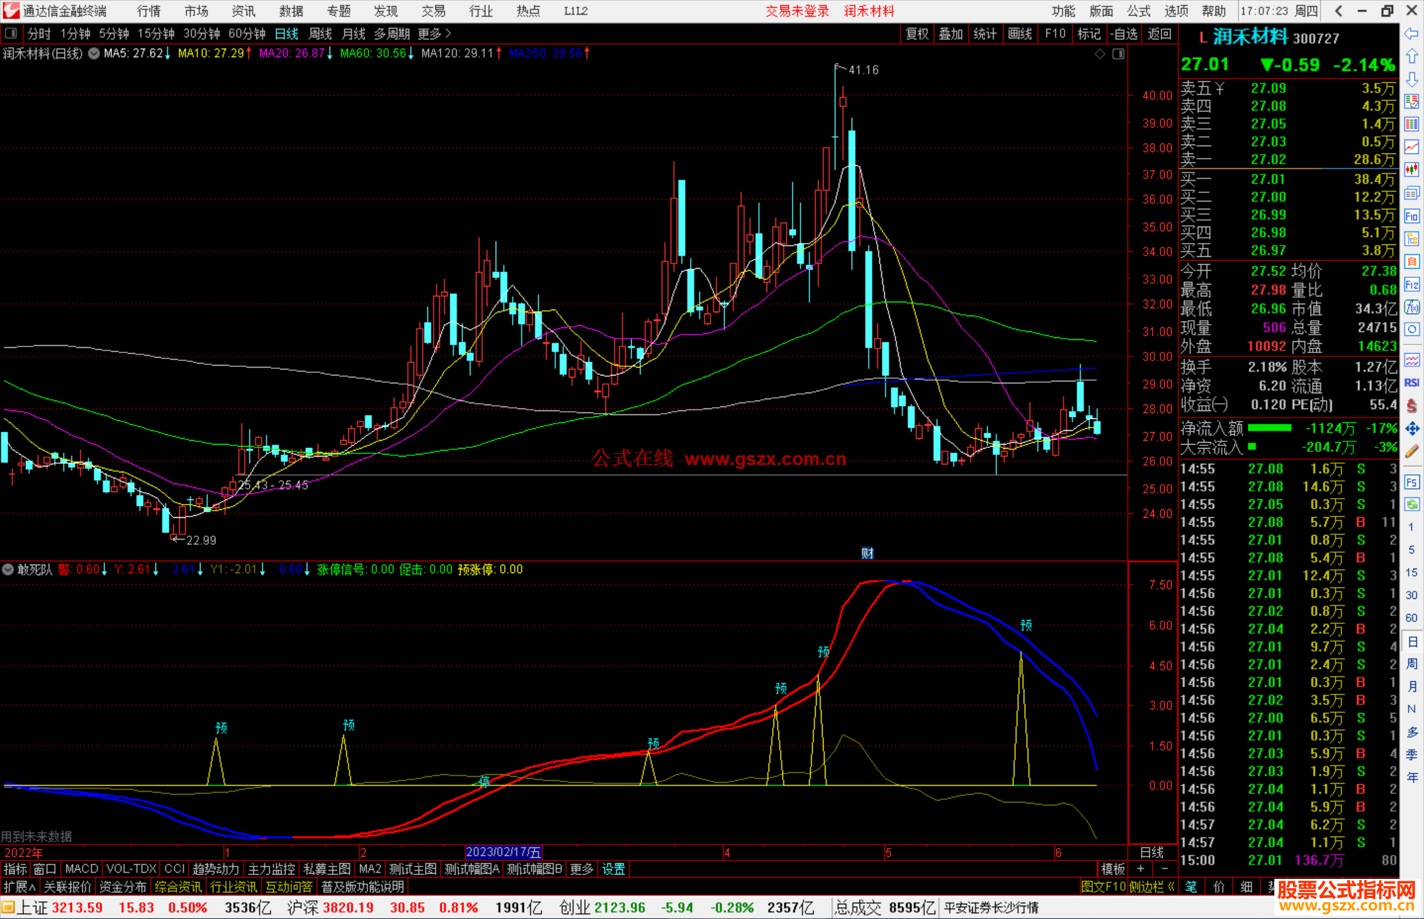Screen dimensions: 1424x919
Task: Open the trend line chart sidebar icon
Action: (x=1411, y=146)
